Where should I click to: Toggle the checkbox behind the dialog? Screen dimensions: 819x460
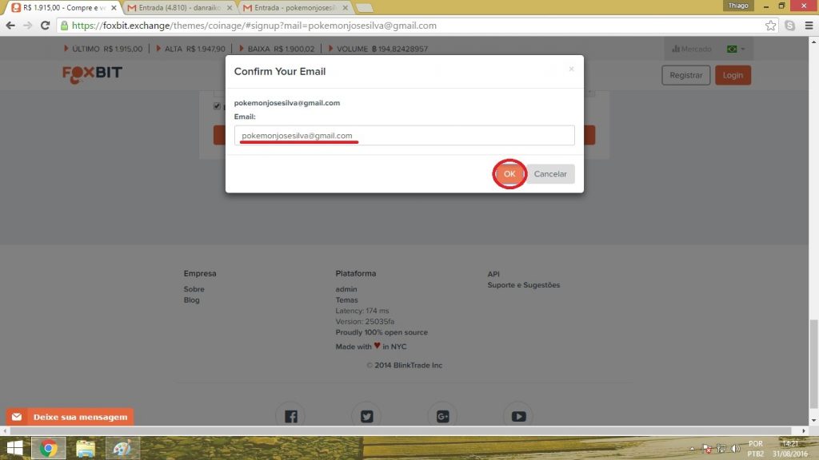click(218, 106)
